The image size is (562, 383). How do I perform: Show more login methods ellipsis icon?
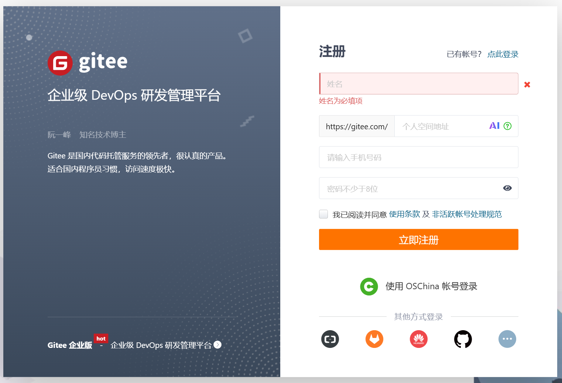(x=507, y=339)
